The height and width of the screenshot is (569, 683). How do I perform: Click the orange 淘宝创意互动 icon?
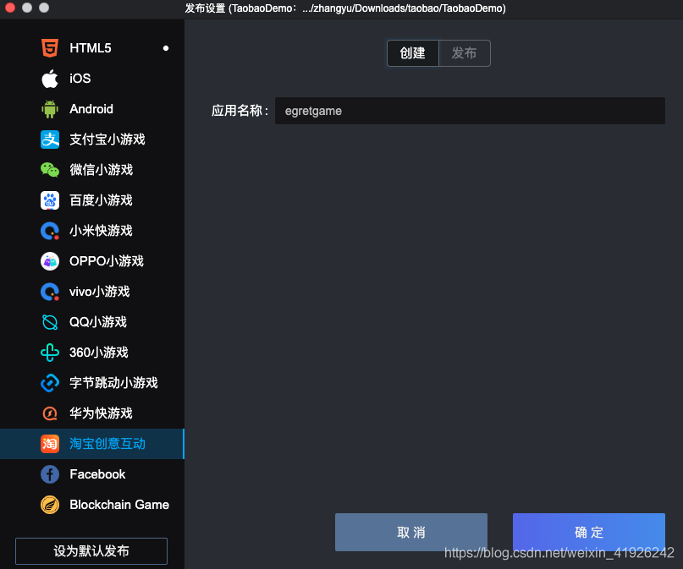pos(50,444)
